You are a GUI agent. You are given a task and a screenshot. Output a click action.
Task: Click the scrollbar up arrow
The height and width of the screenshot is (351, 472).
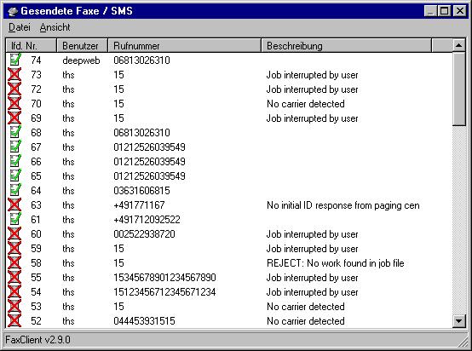point(458,45)
